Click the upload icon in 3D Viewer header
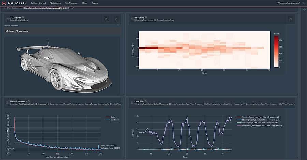This screenshot has height=160, width=307. pyautogui.click(x=106, y=19)
